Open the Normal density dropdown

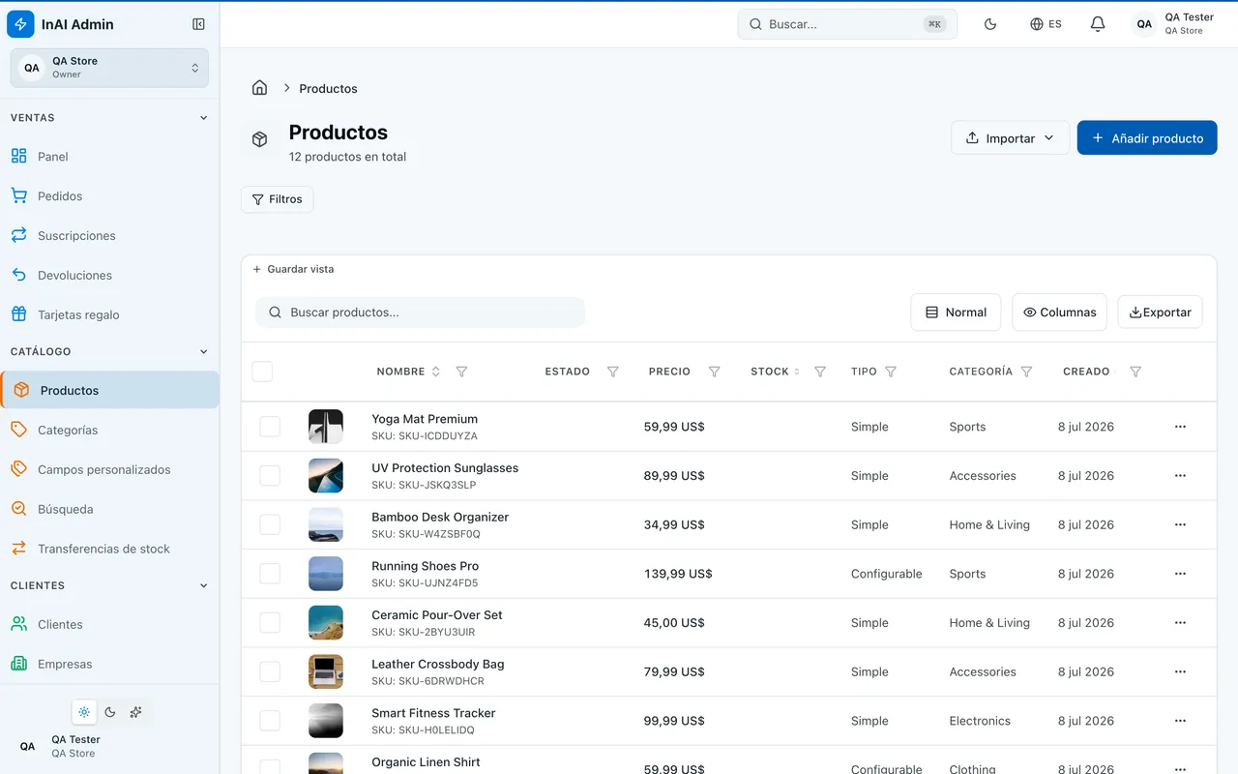click(956, 313)
